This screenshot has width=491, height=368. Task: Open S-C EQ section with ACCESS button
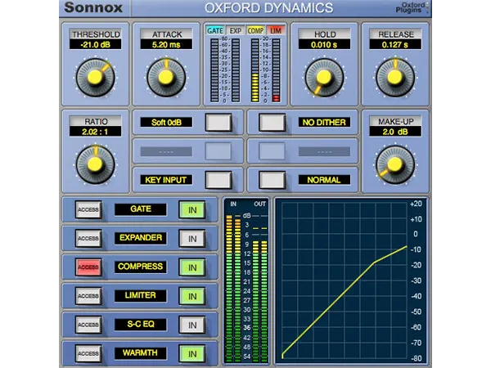click(x=88, y=325)
